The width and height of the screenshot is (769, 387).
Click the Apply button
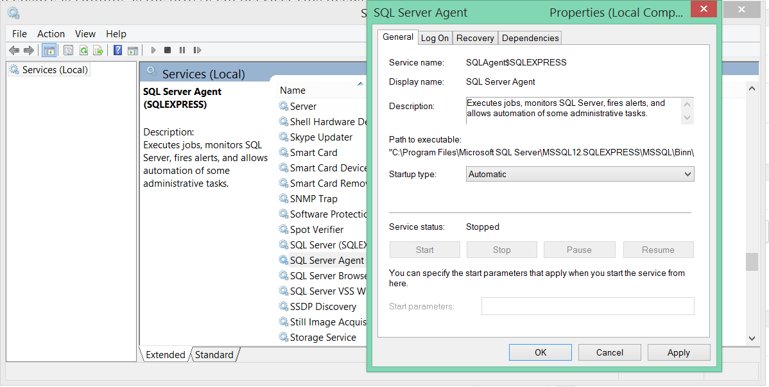point(678,352)
